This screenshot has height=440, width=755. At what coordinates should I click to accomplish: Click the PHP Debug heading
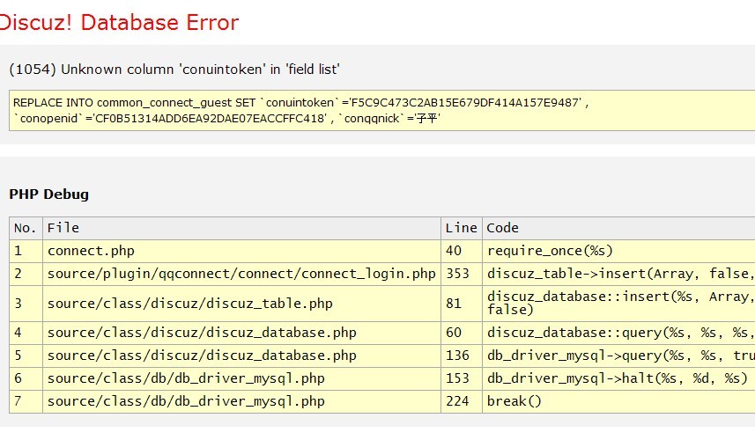tap(48, 194)
